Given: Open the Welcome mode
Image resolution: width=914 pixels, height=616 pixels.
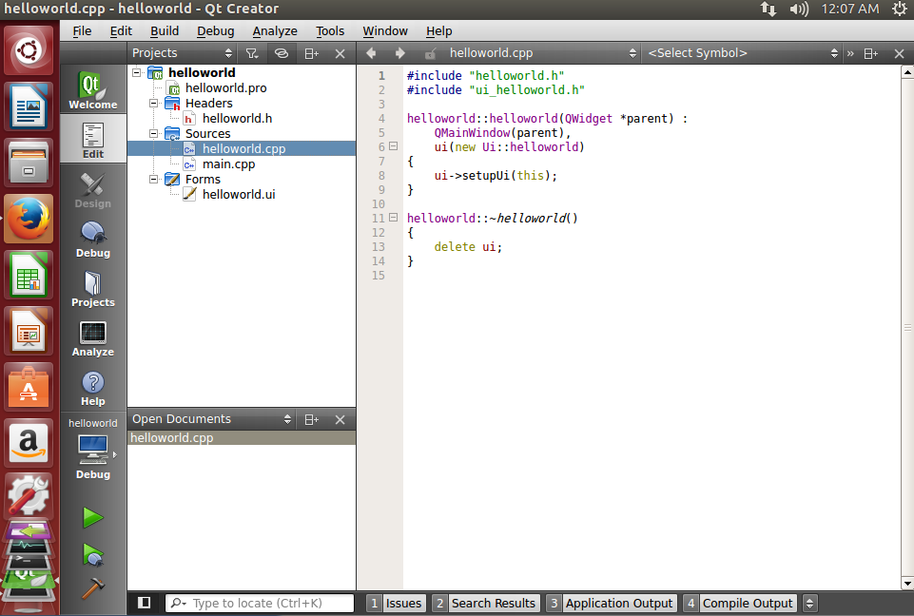Looking at the screenshot, I should [x=92, y=89].
